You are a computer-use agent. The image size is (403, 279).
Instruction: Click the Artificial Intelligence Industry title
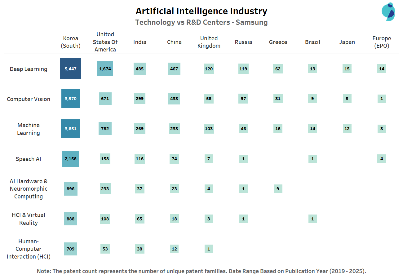(x=201, y=11)
